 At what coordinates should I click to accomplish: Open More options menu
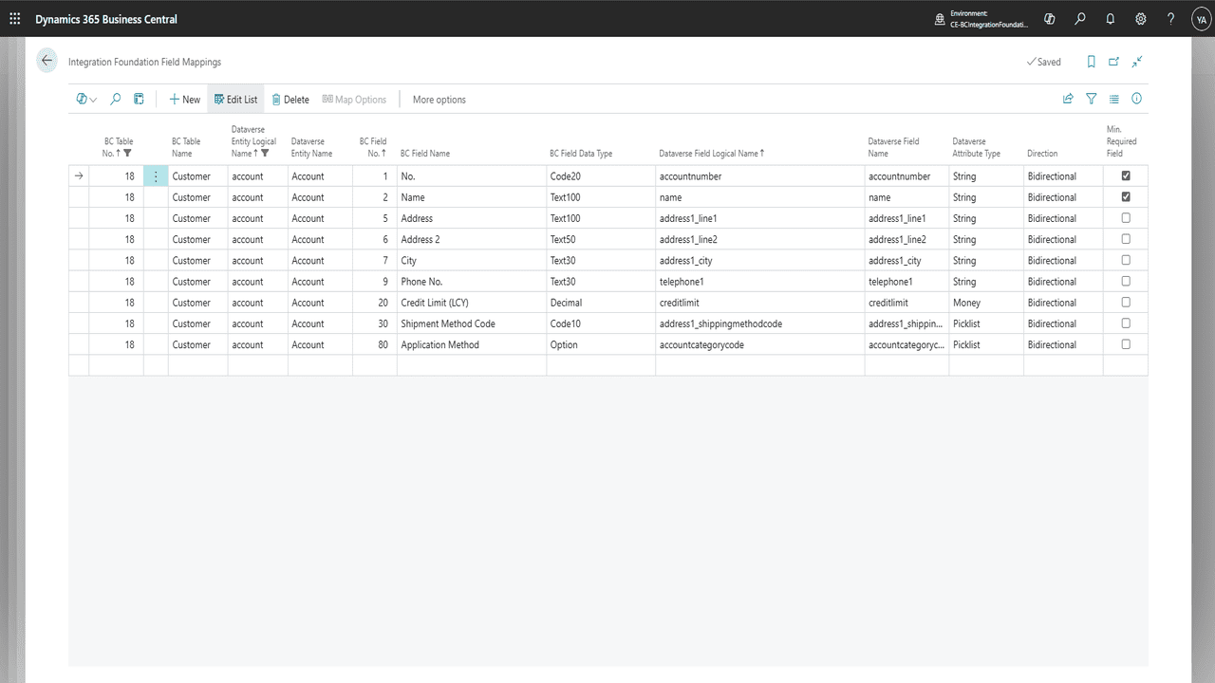[x=439, y=99]
